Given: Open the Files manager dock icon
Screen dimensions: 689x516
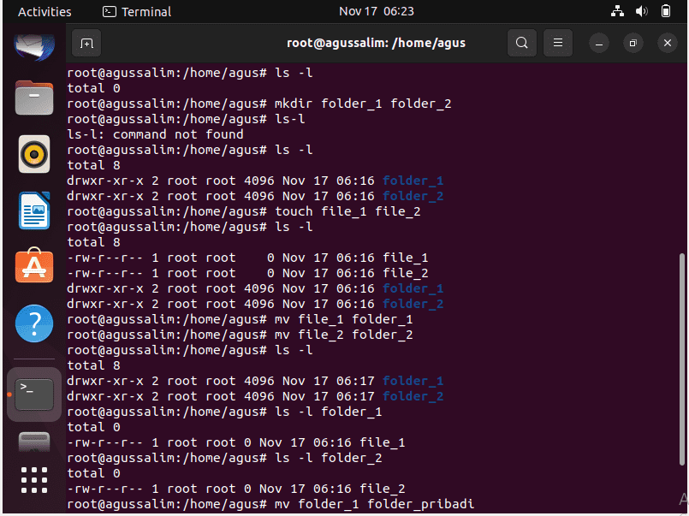Looking at the screenshot, I should [34, 98].
